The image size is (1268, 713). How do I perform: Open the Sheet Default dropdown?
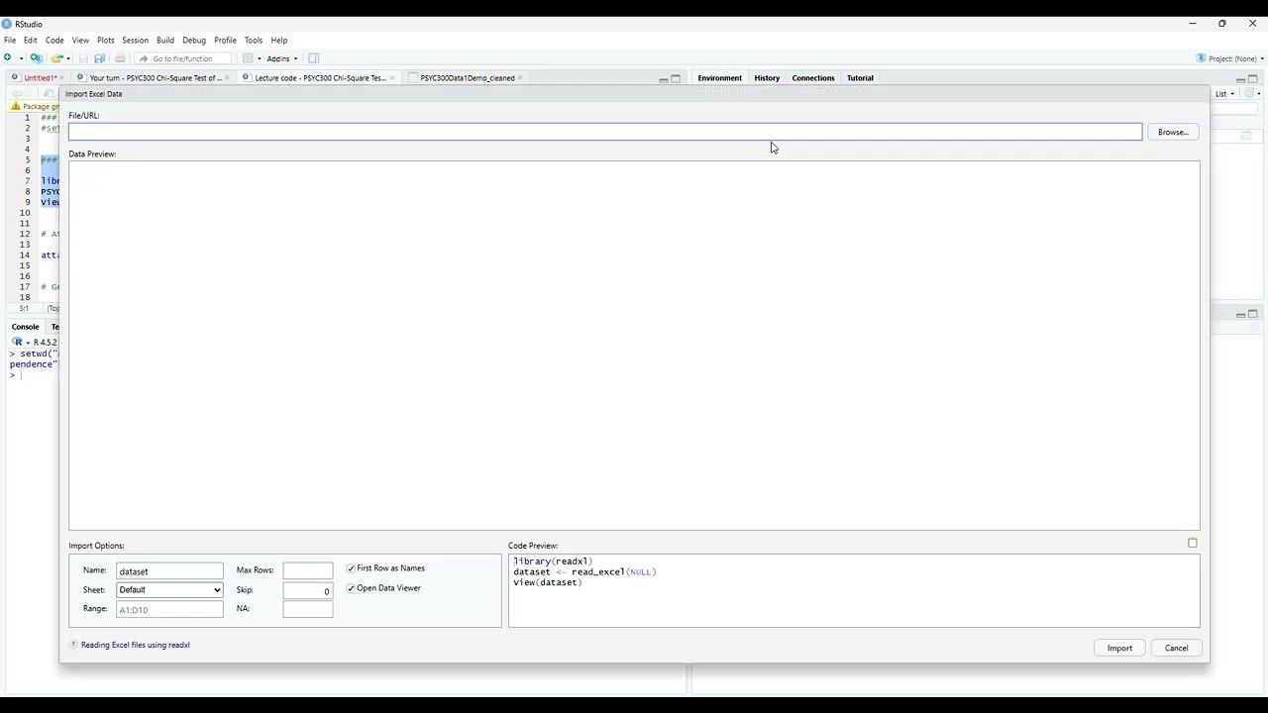(169, 590)
